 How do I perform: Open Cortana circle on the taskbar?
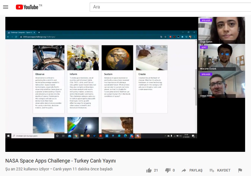click(57, 136)
